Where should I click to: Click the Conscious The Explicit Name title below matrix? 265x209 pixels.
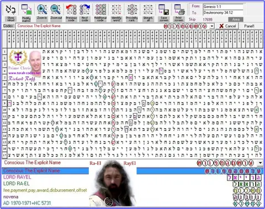33,162
